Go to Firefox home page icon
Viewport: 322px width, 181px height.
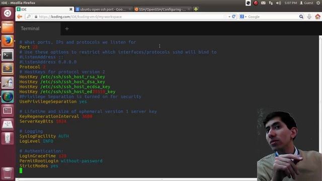click(317, 17)
